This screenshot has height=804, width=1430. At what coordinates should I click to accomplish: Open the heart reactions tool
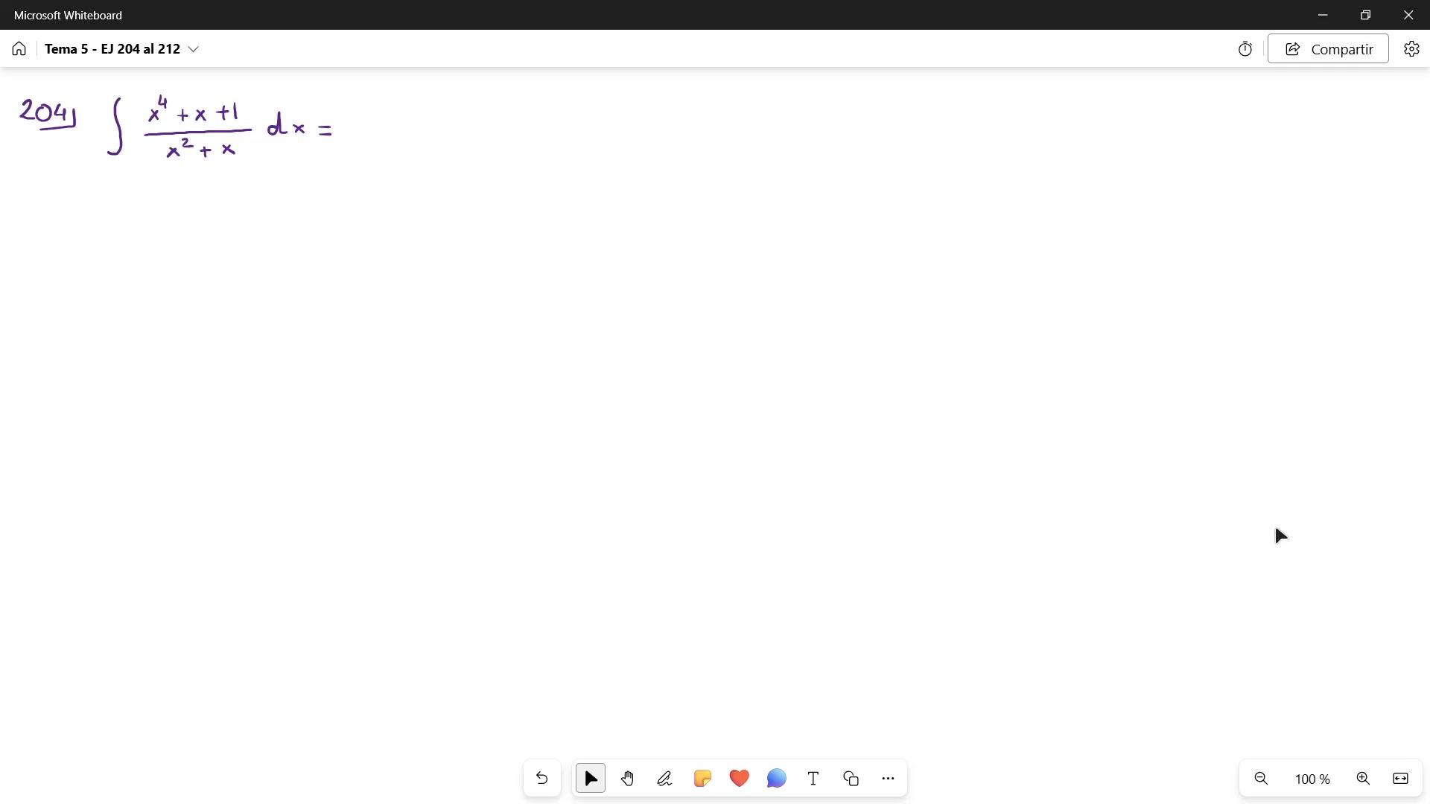coord(739,779)
